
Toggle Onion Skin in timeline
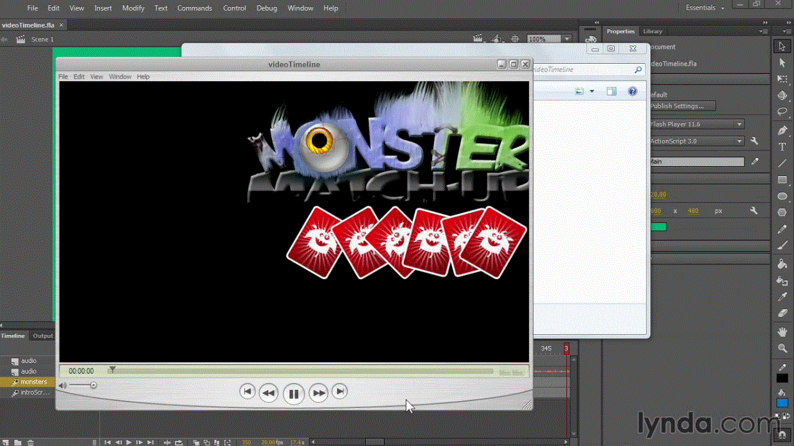(196, 442)
